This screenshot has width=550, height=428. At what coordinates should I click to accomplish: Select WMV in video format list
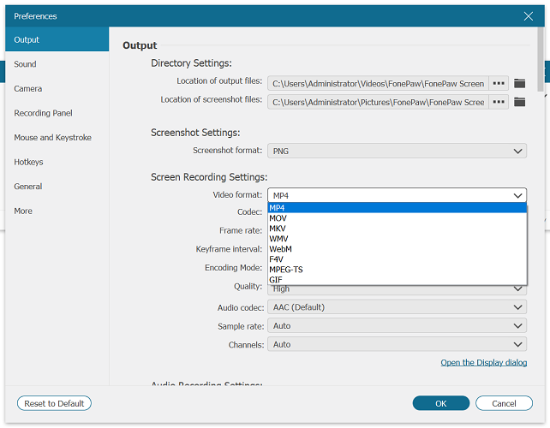[397, 239]
